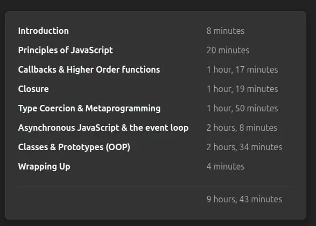Viewport: 316px width, 226px height.
Task: Click the 4 minutes duration text
Action: [226, 167]
